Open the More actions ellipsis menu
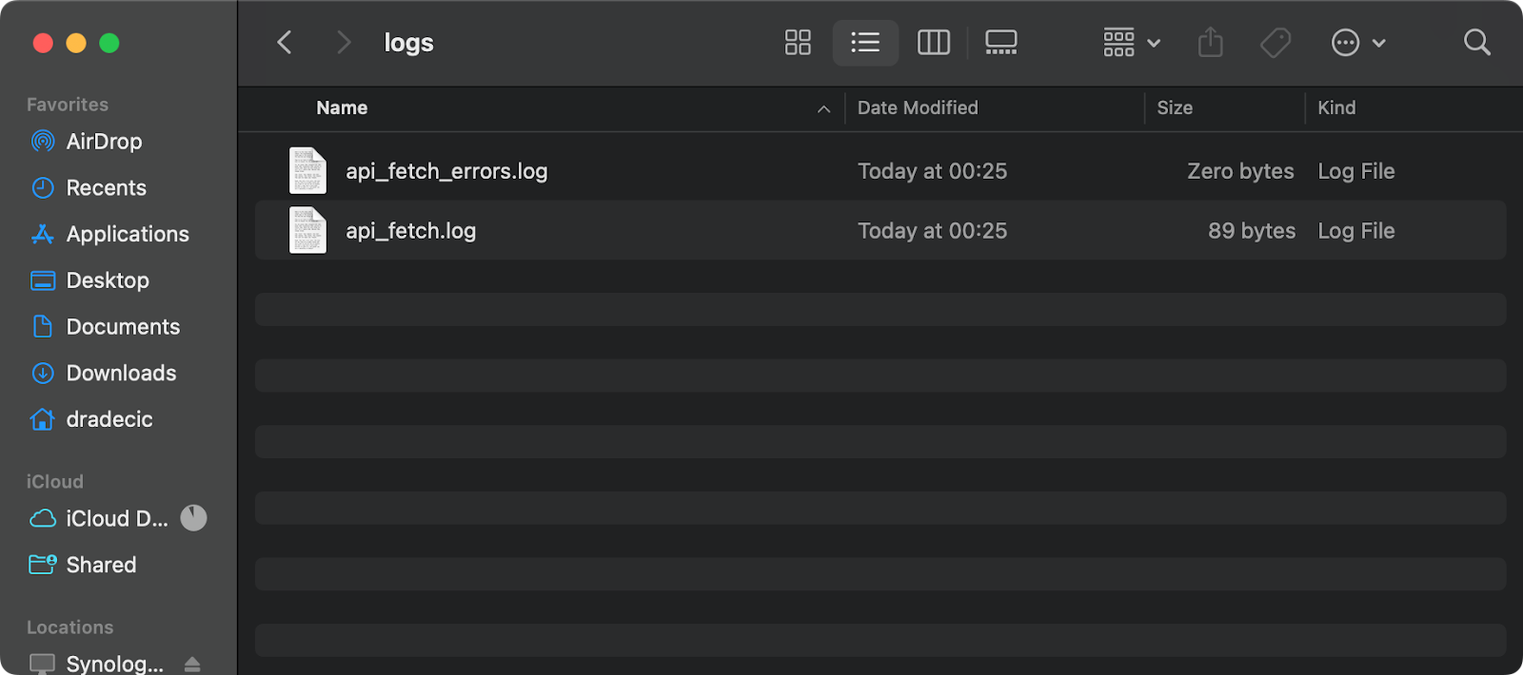The width and height of the screenshot is (1523, 675). click(1357, 42)
